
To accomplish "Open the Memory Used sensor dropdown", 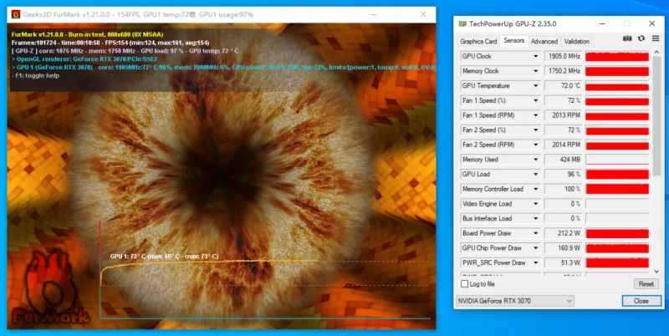I will click(x=535, y=160).
